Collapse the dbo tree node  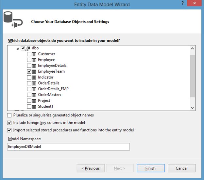[x=18, y=48]
